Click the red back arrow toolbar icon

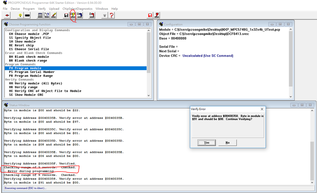[7, 15]
